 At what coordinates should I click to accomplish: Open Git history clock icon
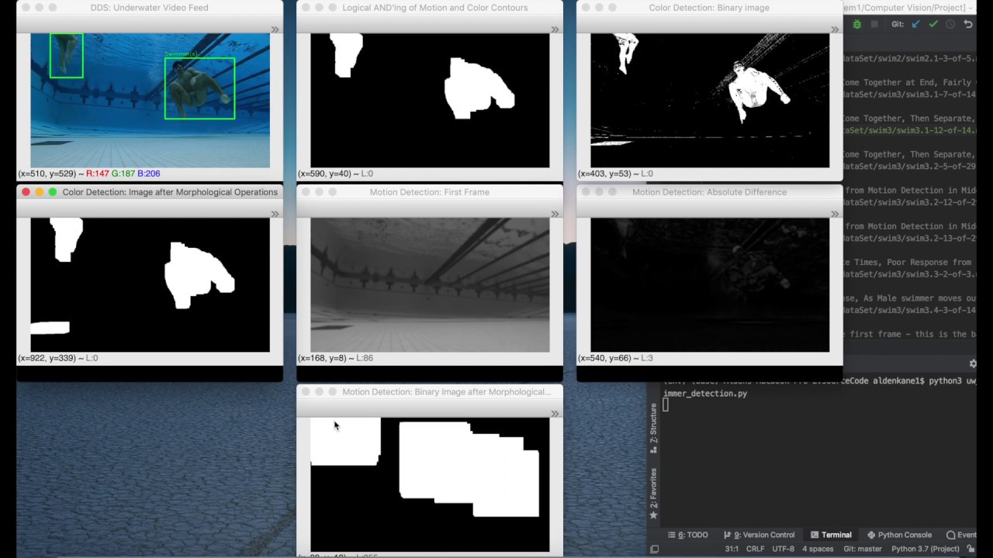tap(950, 24)
